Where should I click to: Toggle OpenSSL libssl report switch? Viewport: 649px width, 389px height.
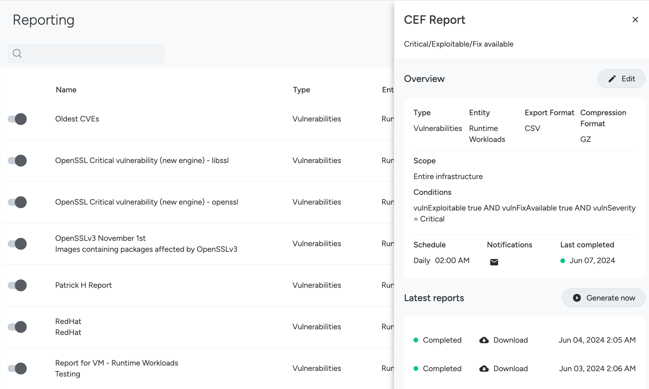17,161
